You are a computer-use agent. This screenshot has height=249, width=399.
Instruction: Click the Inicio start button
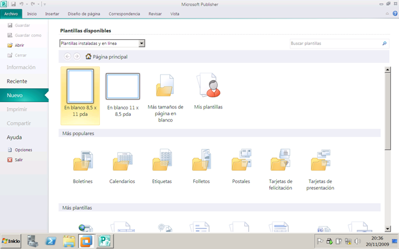(x=11, y=241)
